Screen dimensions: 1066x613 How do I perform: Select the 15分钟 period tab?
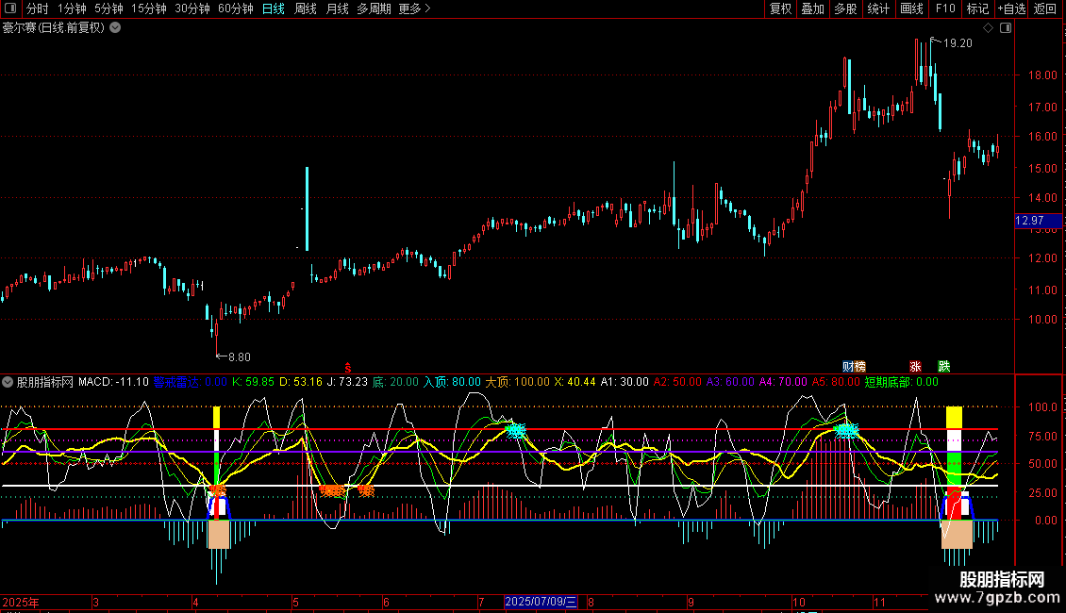point(148,8)
